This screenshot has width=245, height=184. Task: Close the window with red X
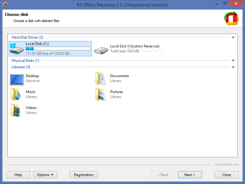236,3
